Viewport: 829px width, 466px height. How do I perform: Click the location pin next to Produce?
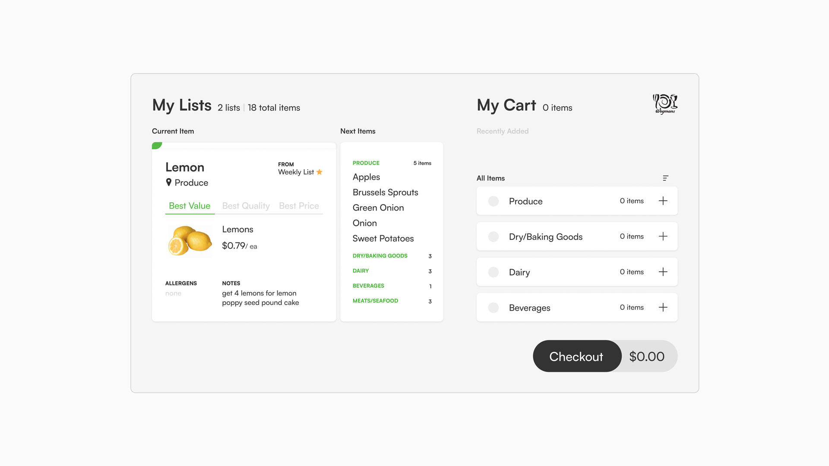[169, 182]
